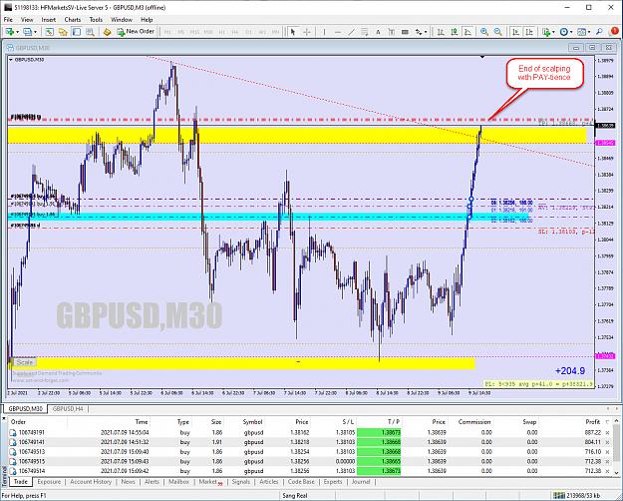Select the Crosshair tool
The height and width of the screenshot is (501, 623).
(x=307, y=32)
